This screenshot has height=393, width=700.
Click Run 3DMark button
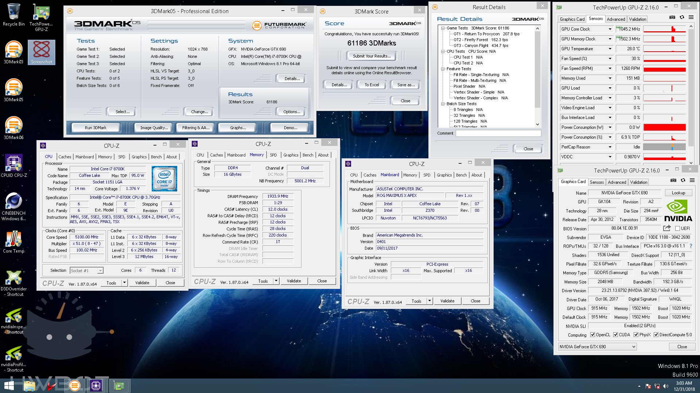point(96,128)
